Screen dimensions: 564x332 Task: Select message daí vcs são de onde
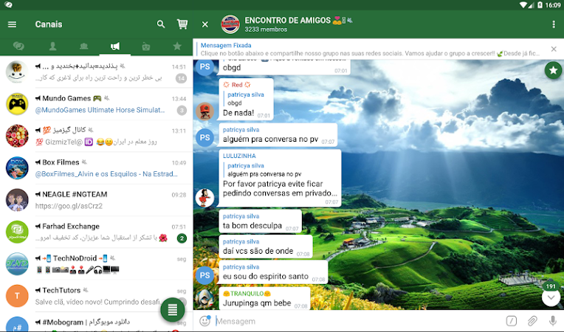click(x=266, y=247)
